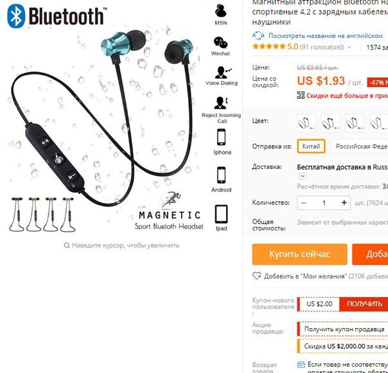The image size is (388, 373).
Task: Click the Купить сейчас button
Action: (299, 254)
